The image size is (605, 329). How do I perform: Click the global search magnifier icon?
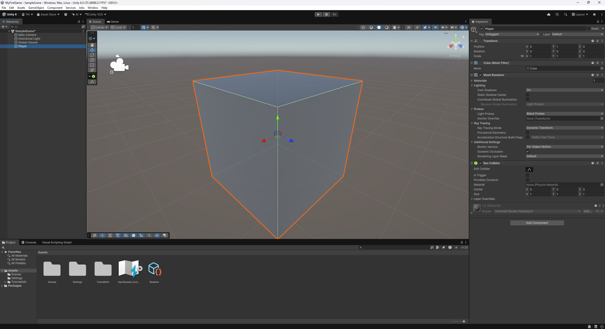point(565,14)
